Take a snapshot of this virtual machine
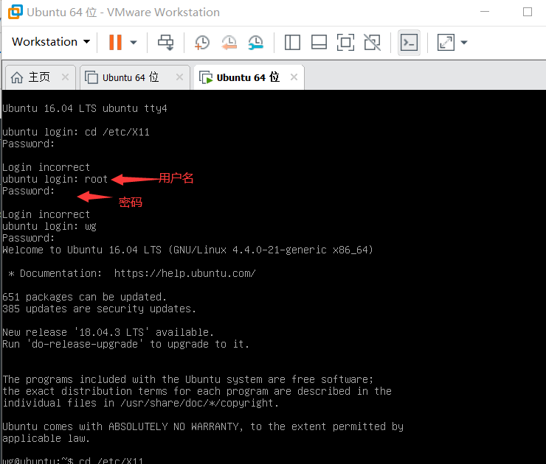 [x=202, y=43]
